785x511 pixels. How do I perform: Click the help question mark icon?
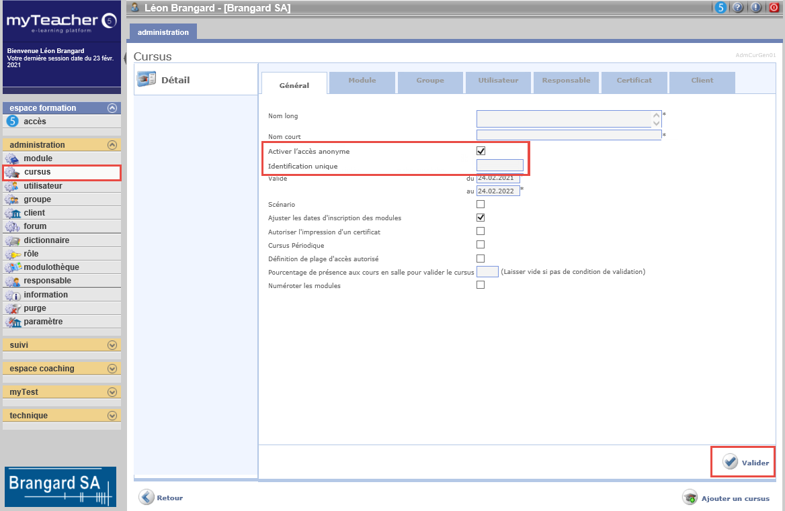click(738, 7)
